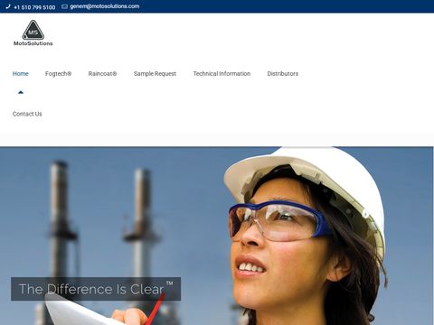Open the Fogtech® menu item
Viewport: 434px width, 325px height.
[x=59, y=74]
